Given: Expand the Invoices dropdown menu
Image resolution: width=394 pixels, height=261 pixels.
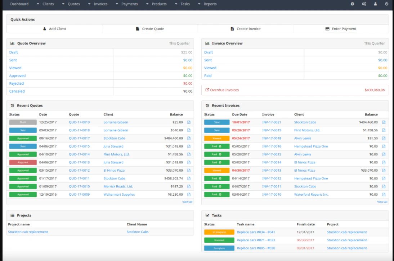Looking at the screenshot, I should (x=98, y=4).
